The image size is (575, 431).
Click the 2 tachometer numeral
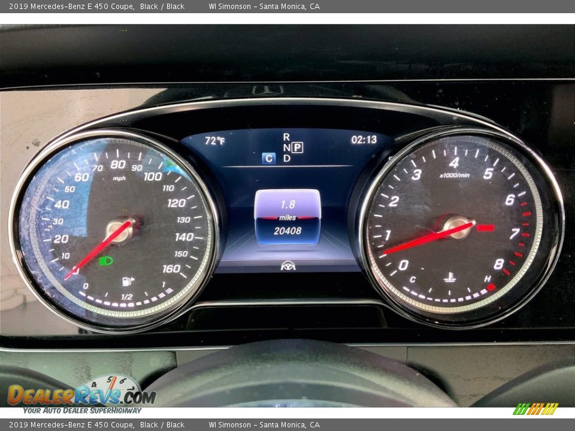(394, 201)
